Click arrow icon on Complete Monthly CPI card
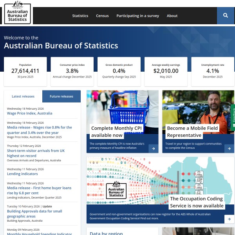Screen dimensions: 235x235 point(154,148)
